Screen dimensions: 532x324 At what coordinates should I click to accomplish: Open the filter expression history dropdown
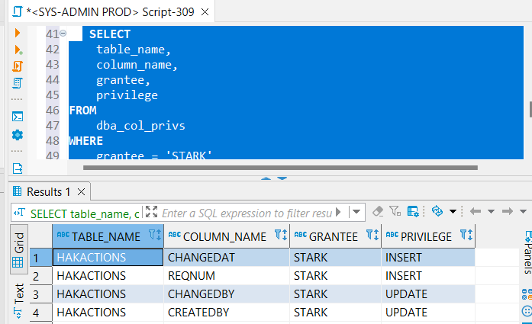point(356,211)
